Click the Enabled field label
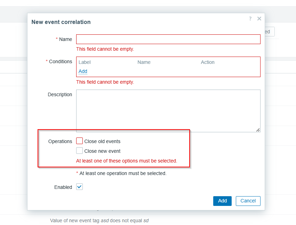Viewport: 296px width, 225px height. pyautogui.click(x=63, y=187)
